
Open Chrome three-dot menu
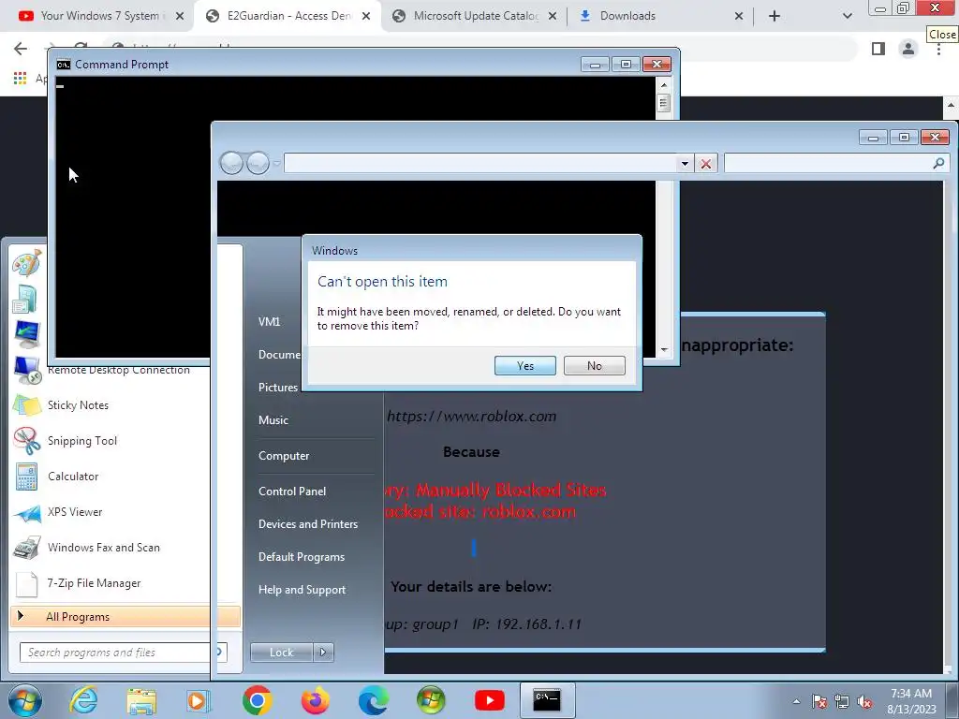tap(938, 51)
